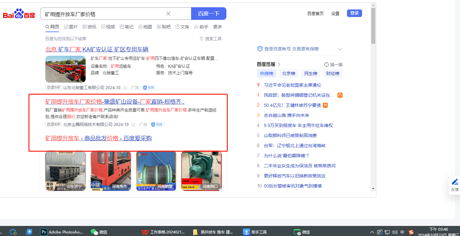Image resolution: width=460 pixels, height=236 pixels.
Task: Switch to the 地图 tab
Action: (x=145, y=27)
